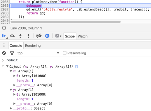The height and width of the screenshot is (111, 151).
Task: Step out of current function
Action: (28, 36)
